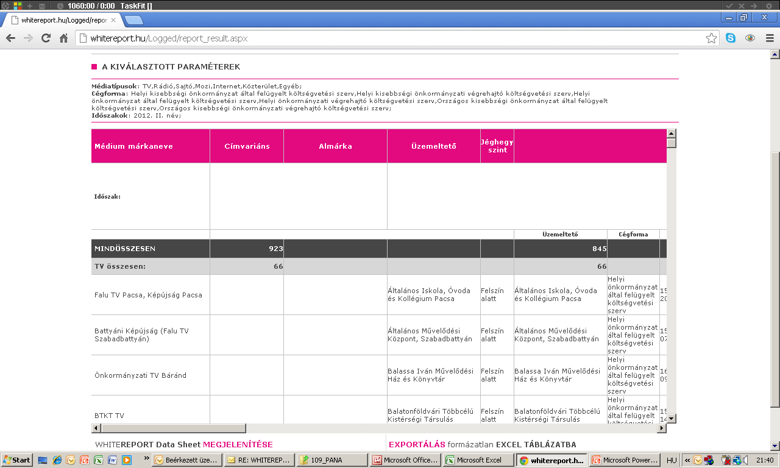Image resolution: width=780 pixels, height=468 pixels.
Task: Click the Battyáni Képújság row
Action: coord(142,335)
